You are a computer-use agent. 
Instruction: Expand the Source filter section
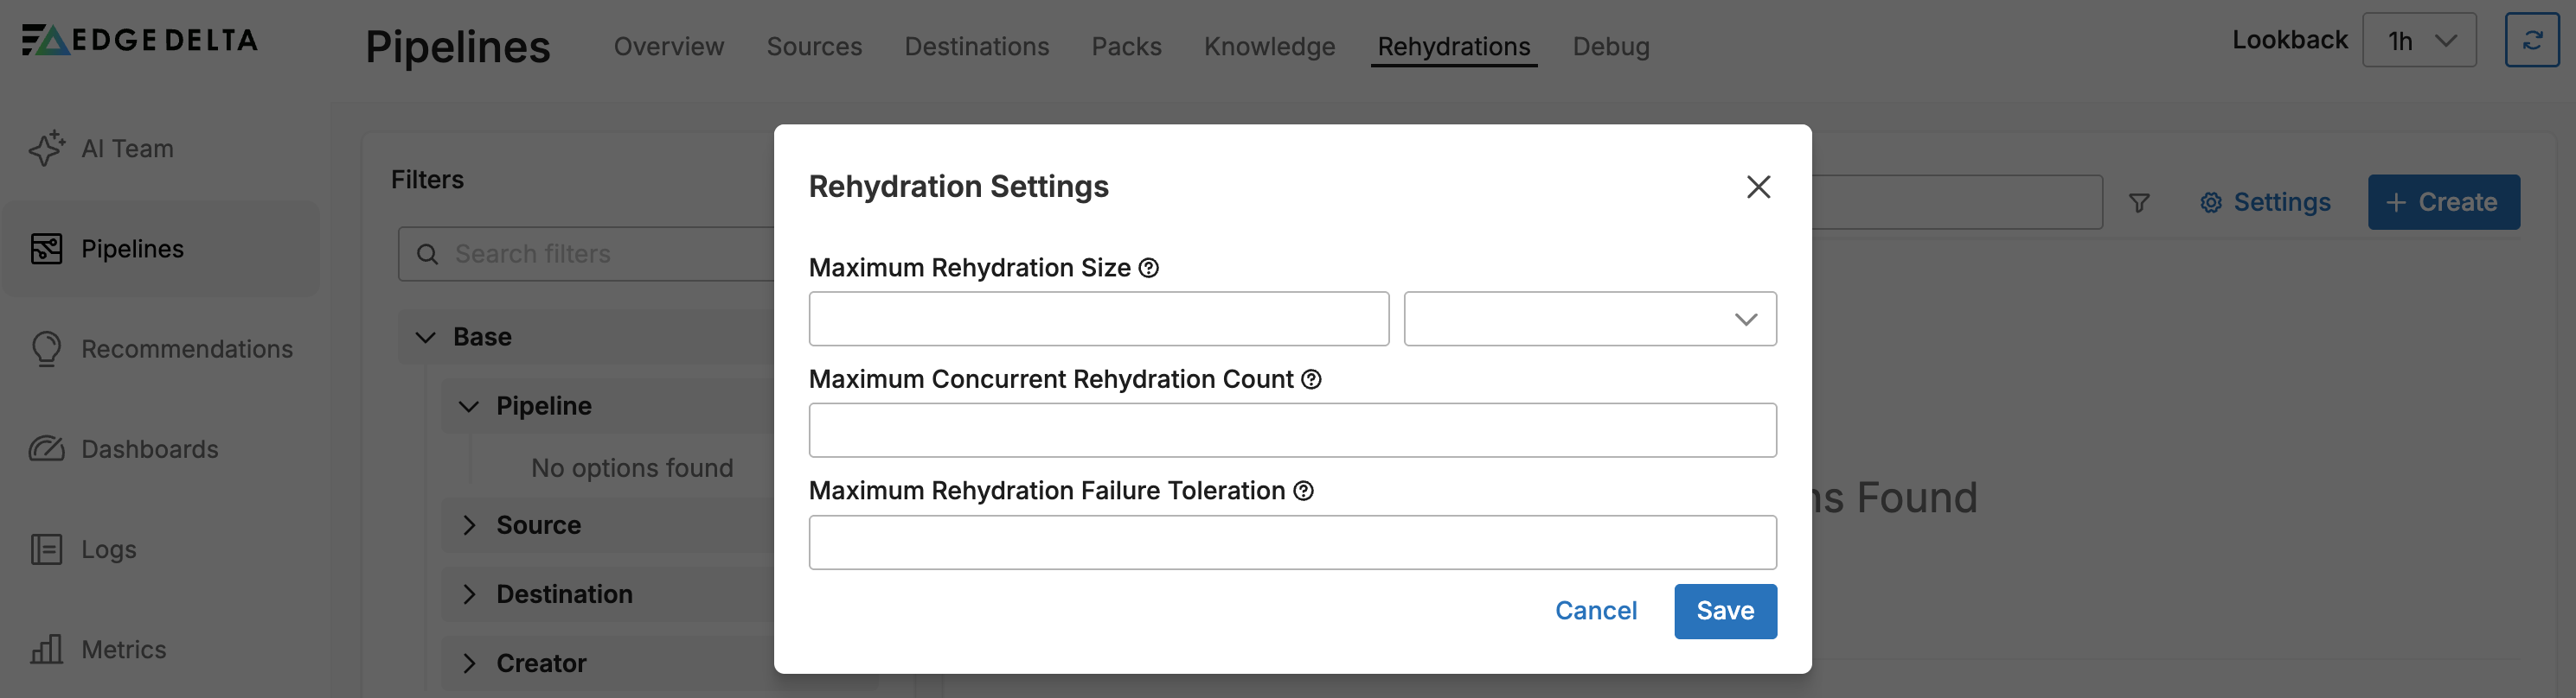click(469, 525)
